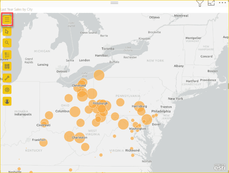Enter focus mode for the visual
This screenshot has width=229, height=173.
pyautogui.click(x=211, y=3)
